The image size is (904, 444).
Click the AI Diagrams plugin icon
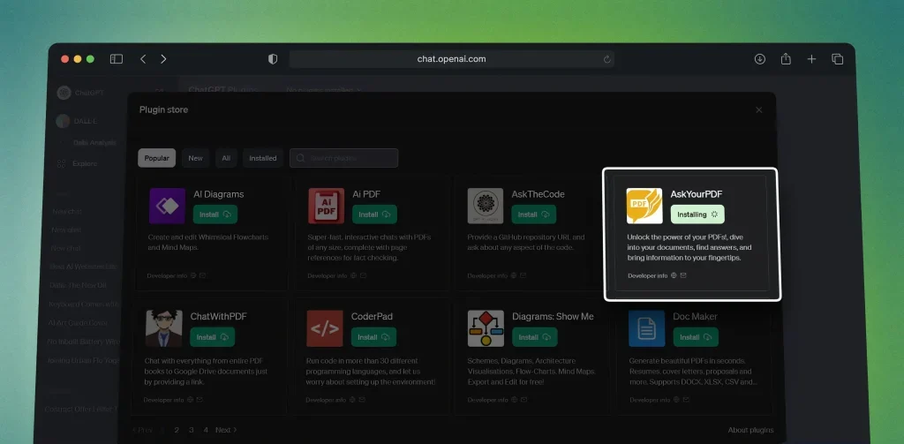(167, 206)
